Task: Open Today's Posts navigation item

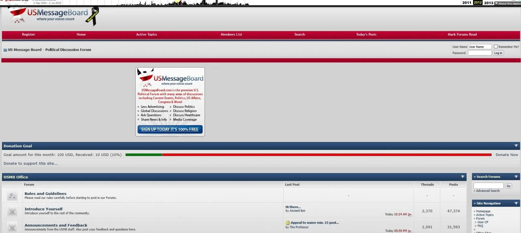Action: [x=366, y=34]
